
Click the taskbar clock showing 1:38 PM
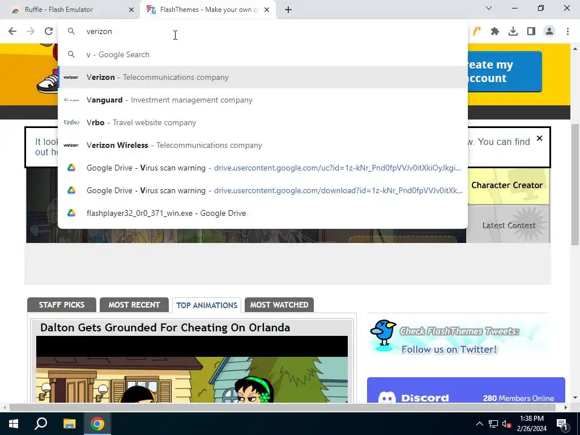click(531, 424)
